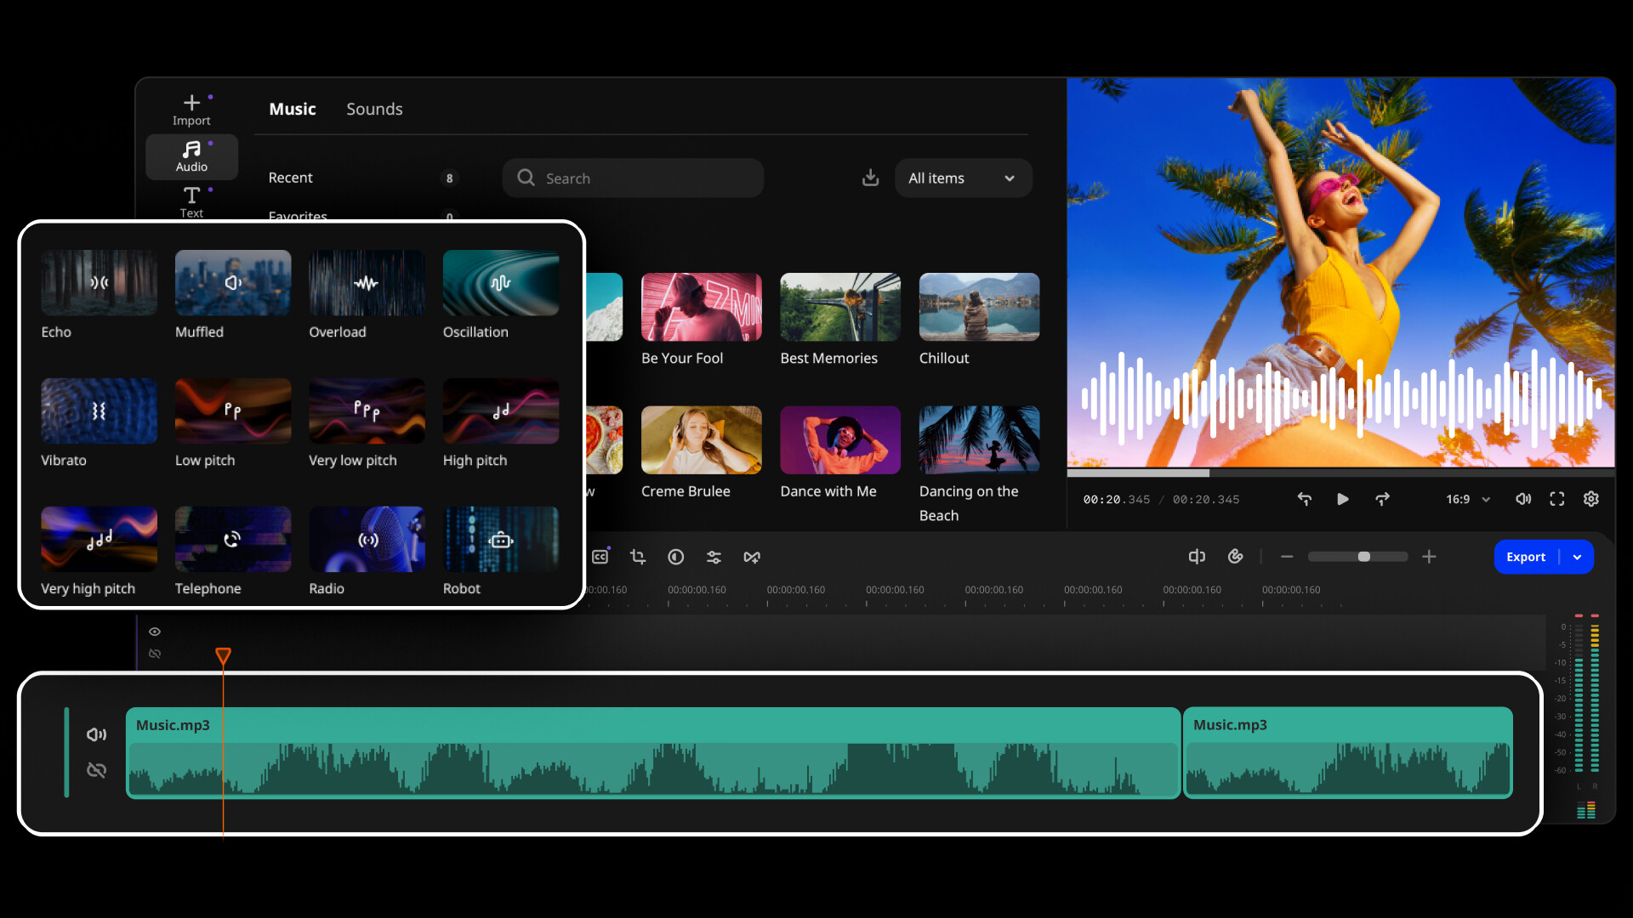Click the download icon next to All items

click(869, 178)
